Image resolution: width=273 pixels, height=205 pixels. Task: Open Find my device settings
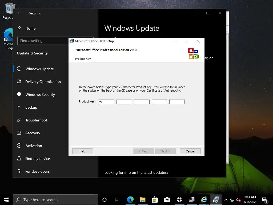click(37, 159)
